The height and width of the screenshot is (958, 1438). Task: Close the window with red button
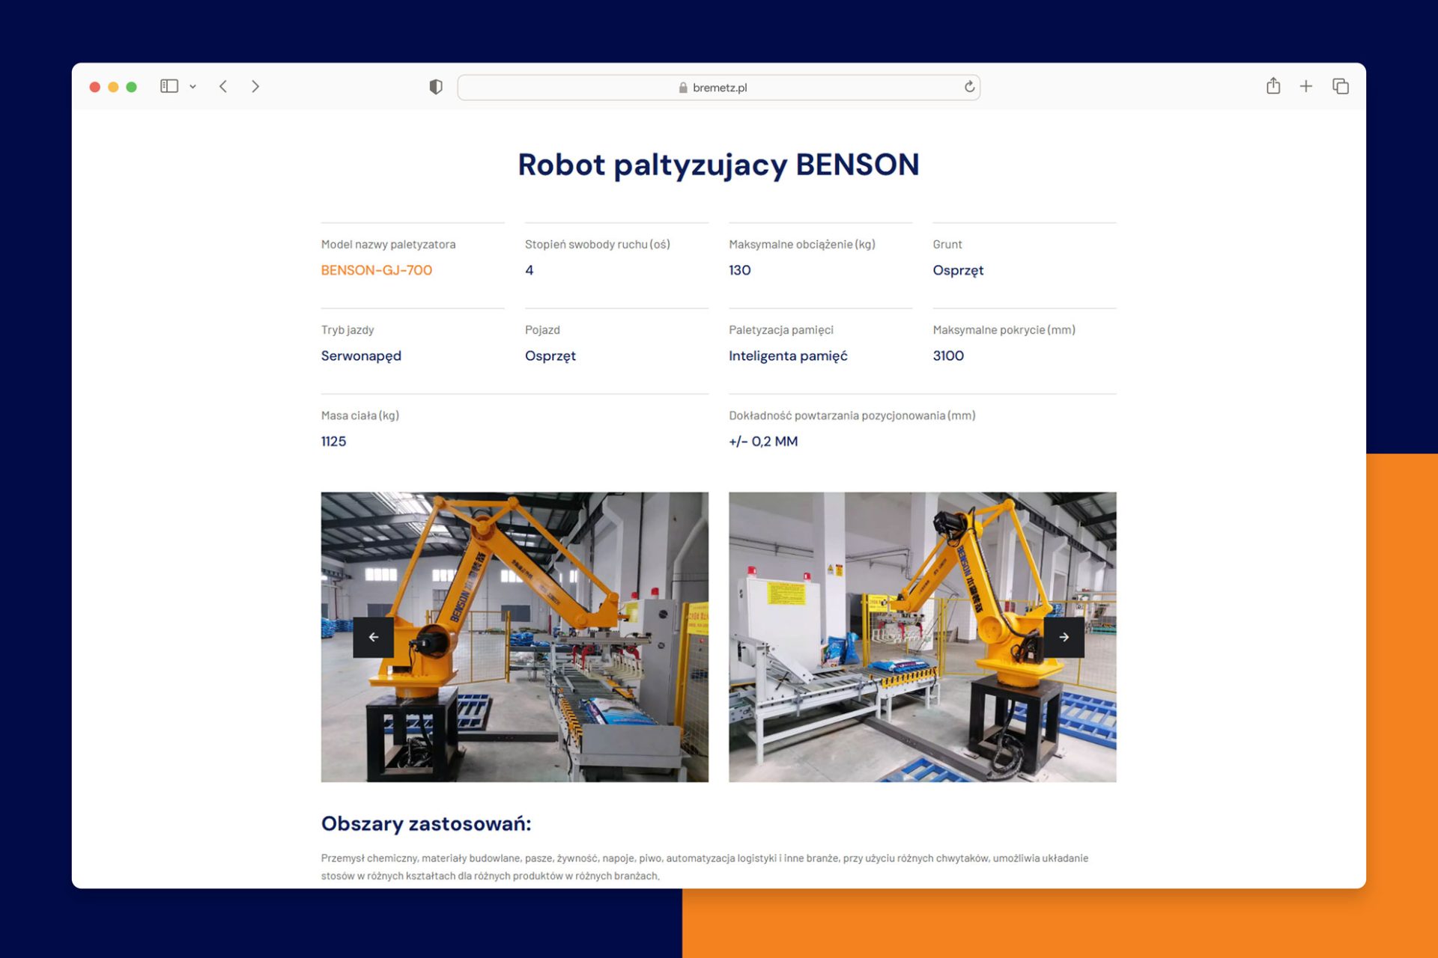(x=95, y=87)
